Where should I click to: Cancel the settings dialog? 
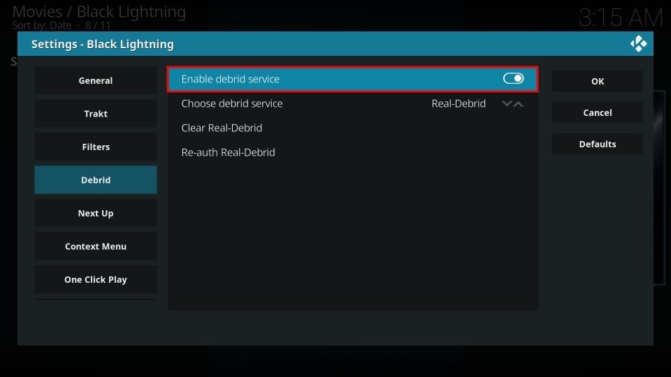tap(598, 112)
